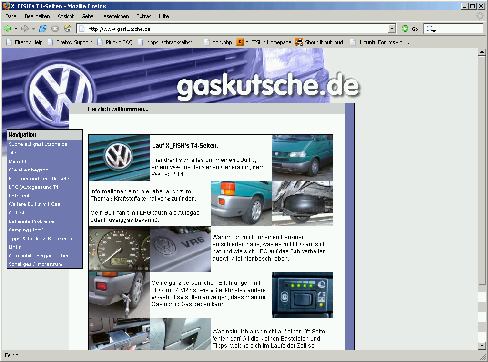Open the Mein T4 navigation link
488x362 pixels.
point(18,161)
